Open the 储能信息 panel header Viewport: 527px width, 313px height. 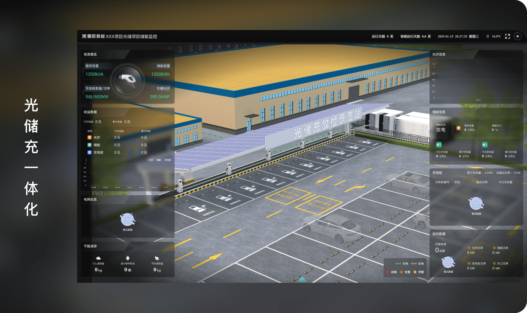439,112
